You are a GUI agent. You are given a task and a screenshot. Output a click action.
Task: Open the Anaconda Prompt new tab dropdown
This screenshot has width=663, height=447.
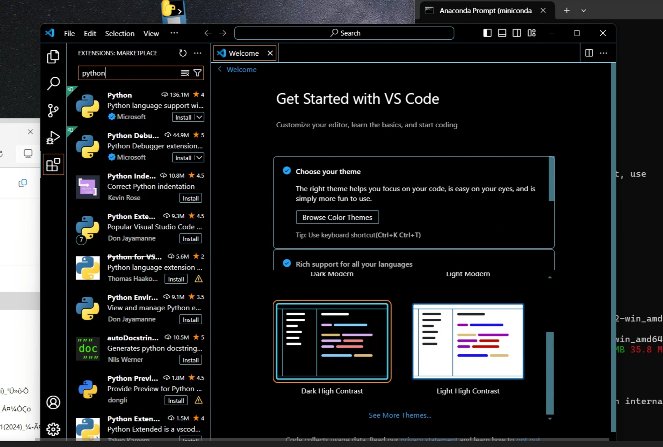[583, 11]
